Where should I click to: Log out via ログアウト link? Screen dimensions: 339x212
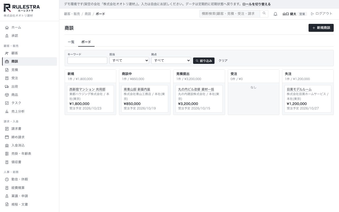[322, 14]
